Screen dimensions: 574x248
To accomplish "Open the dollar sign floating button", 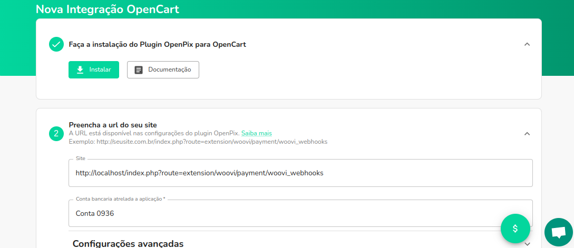I will click(515, 228).
